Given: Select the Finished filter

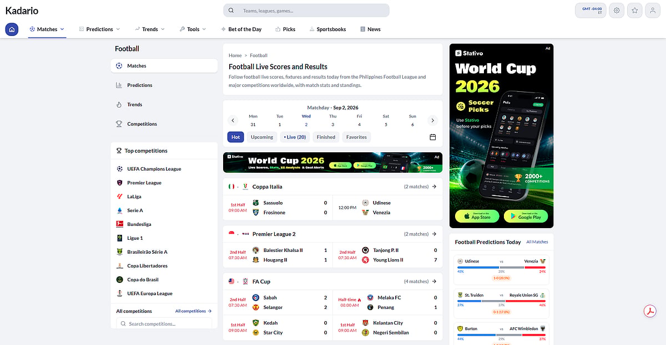Looking at the screenshot, I should 326,137.
